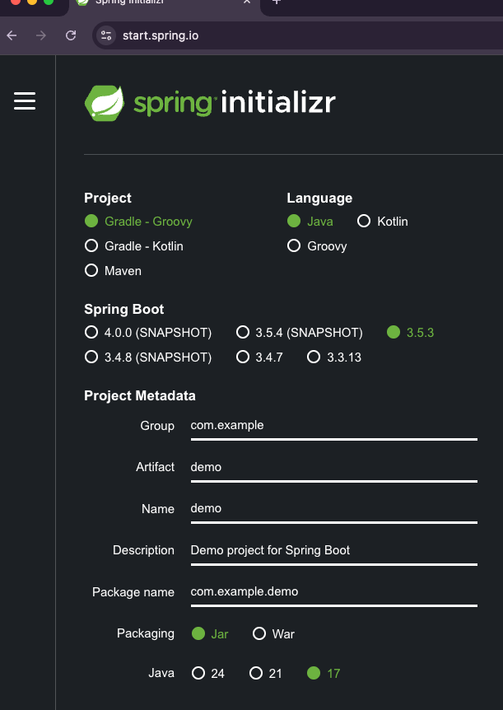Go back in browser history
This screenshot has height=710, width=503.
tap(12, 35)
